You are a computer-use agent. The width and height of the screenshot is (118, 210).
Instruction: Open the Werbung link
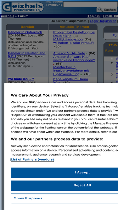click(55, 5)
